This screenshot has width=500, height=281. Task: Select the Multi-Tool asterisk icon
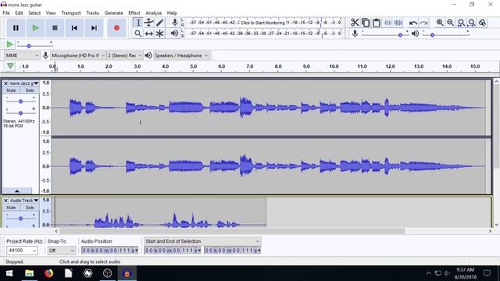coord(159,34)
